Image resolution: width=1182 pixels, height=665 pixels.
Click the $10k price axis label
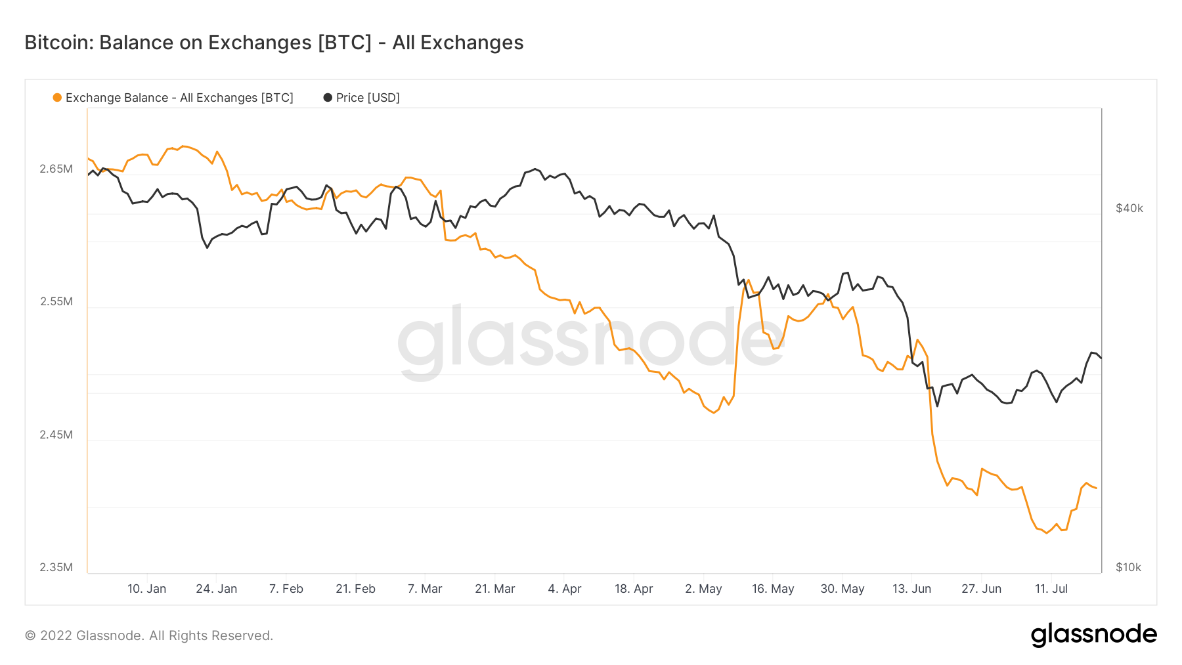click(x=1129, y=567)
